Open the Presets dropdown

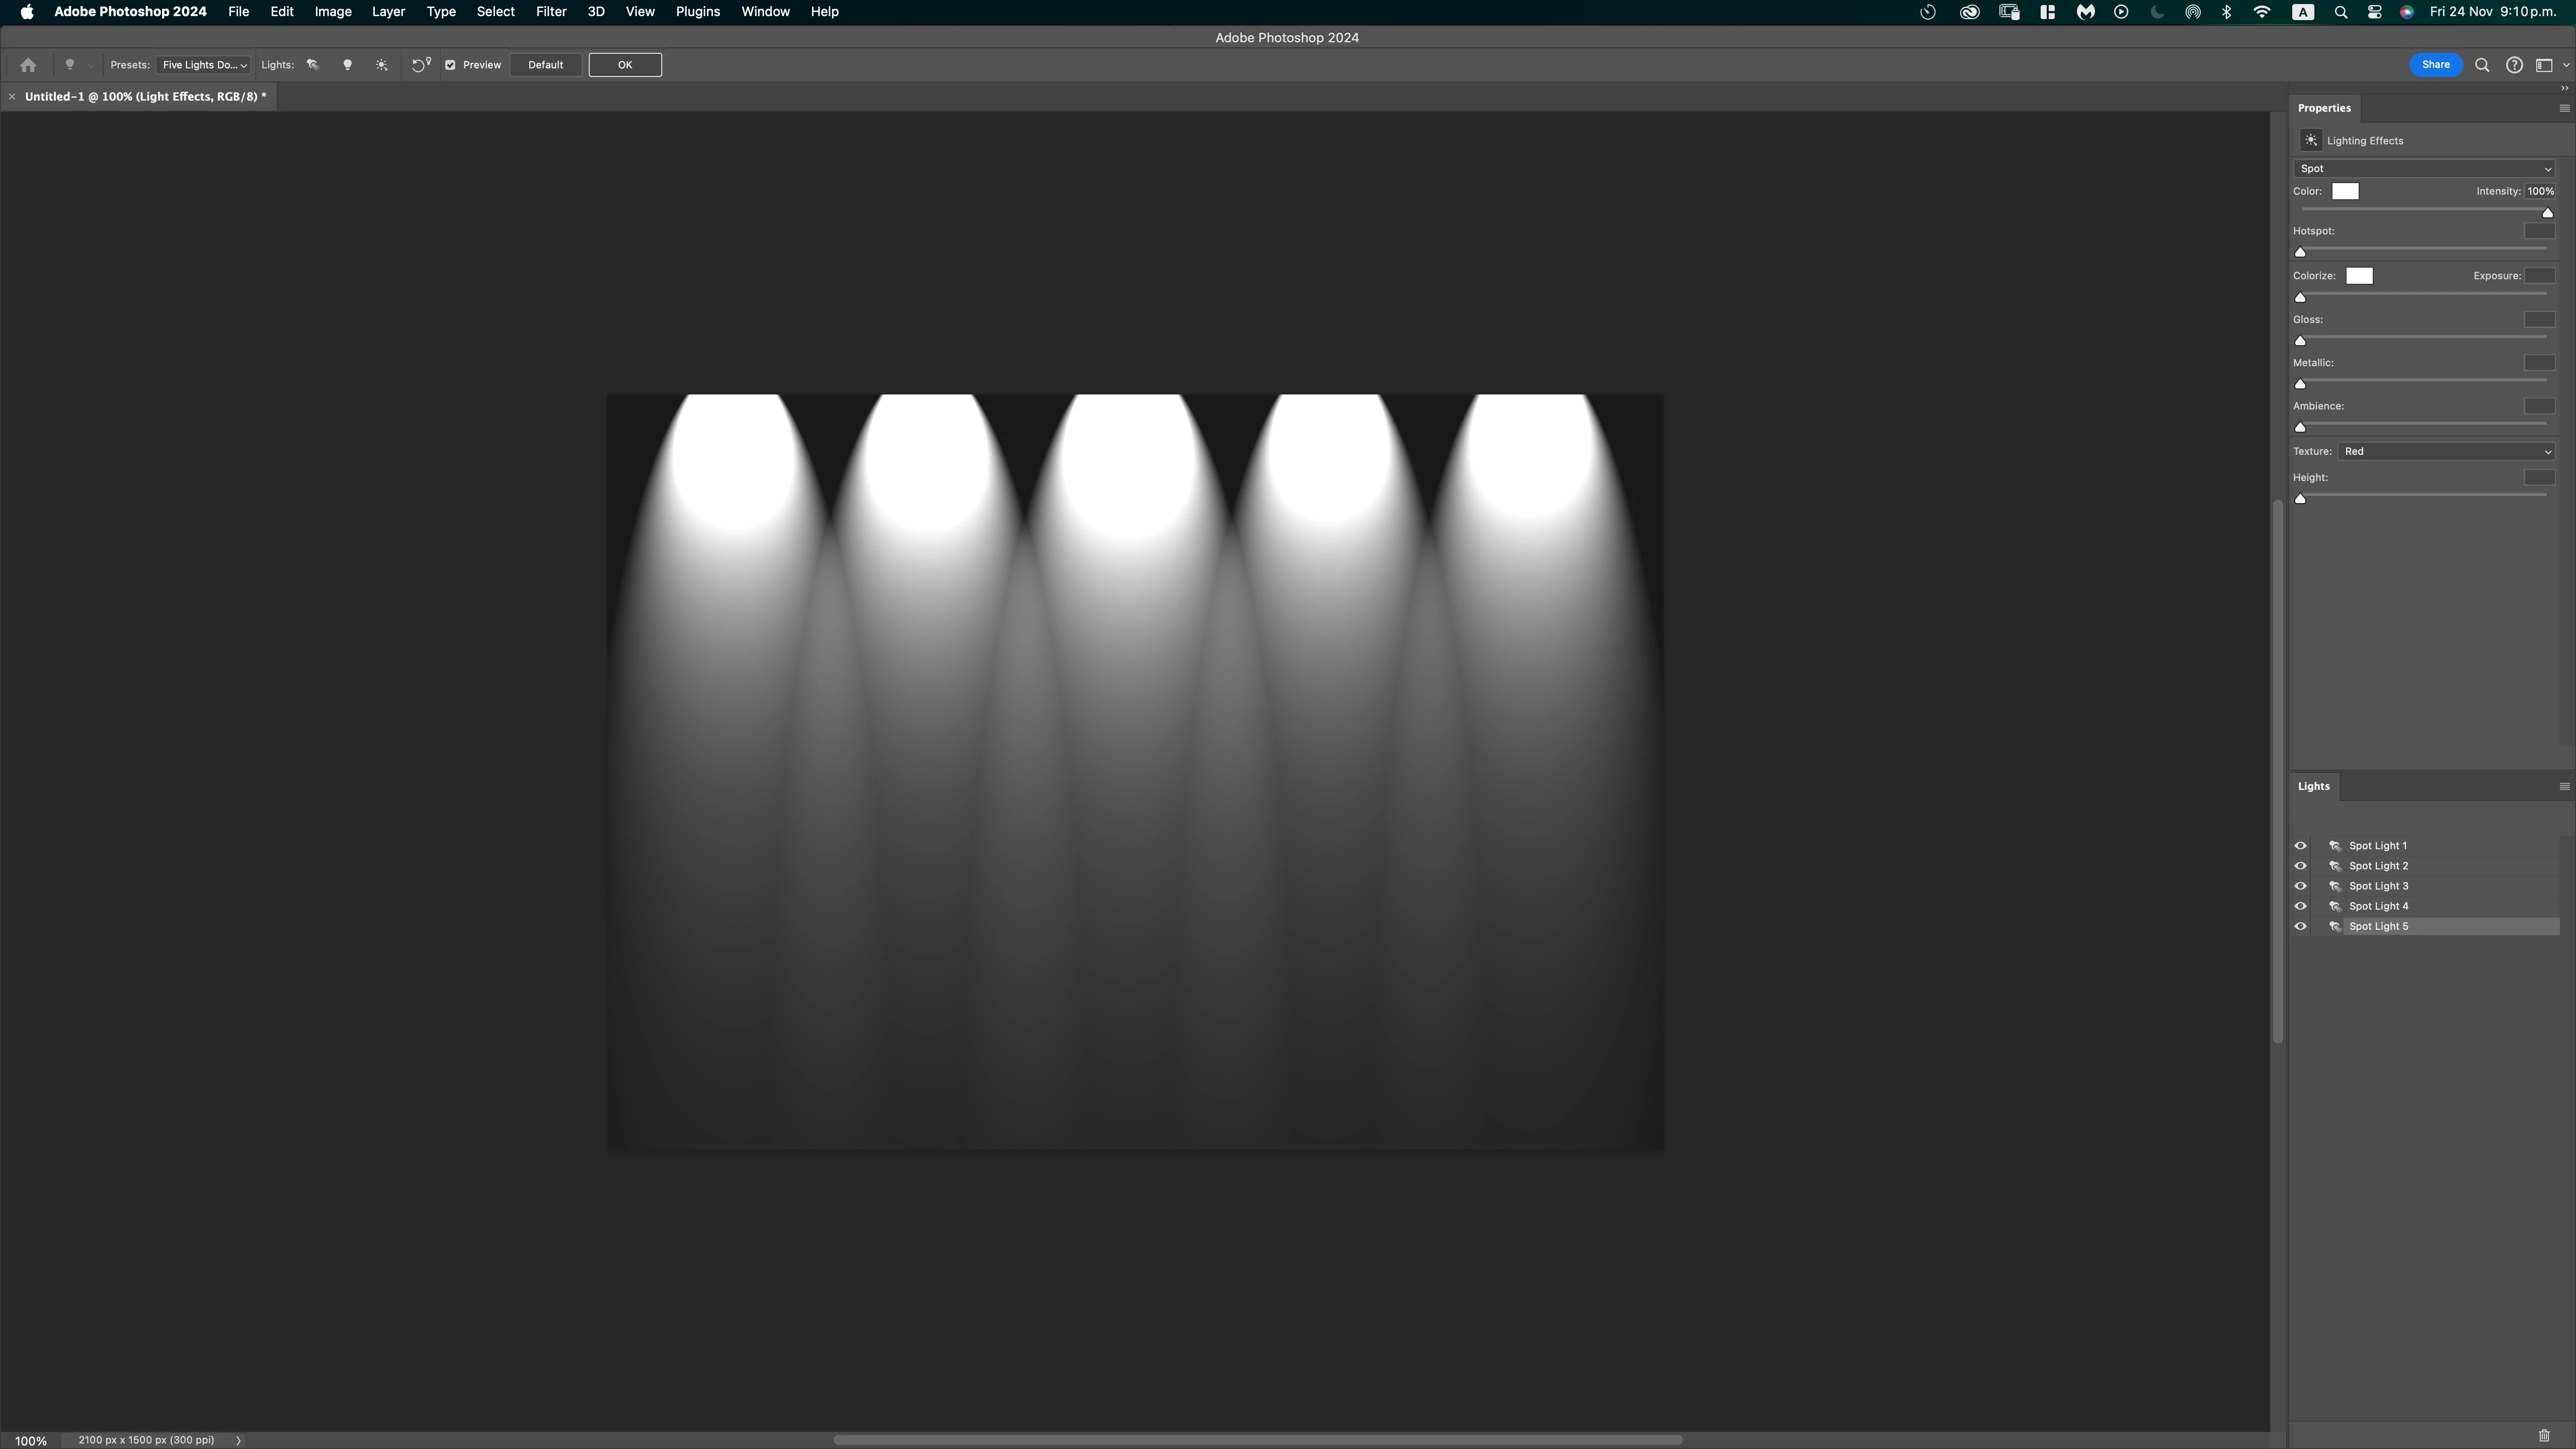click(x=203, y=65)
